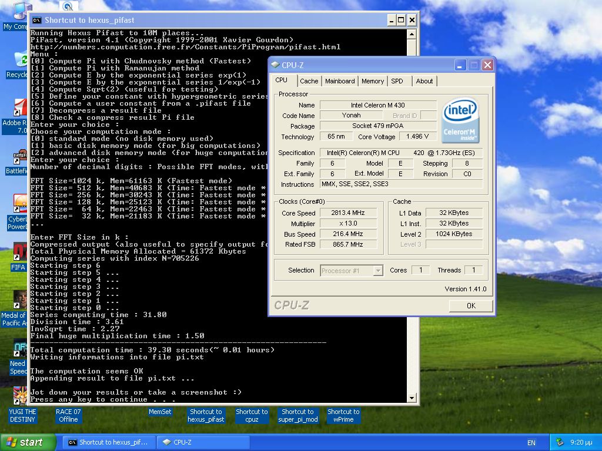Click the Instructions field MMX, SSE, SSE2, SSE3

401,184
